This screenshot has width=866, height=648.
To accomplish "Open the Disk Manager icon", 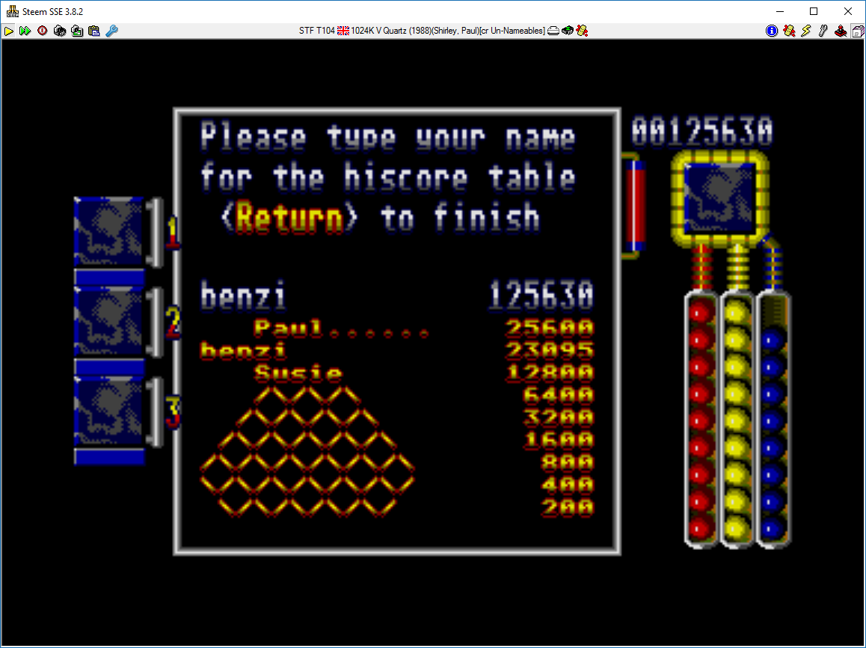I will click(856, 31).
